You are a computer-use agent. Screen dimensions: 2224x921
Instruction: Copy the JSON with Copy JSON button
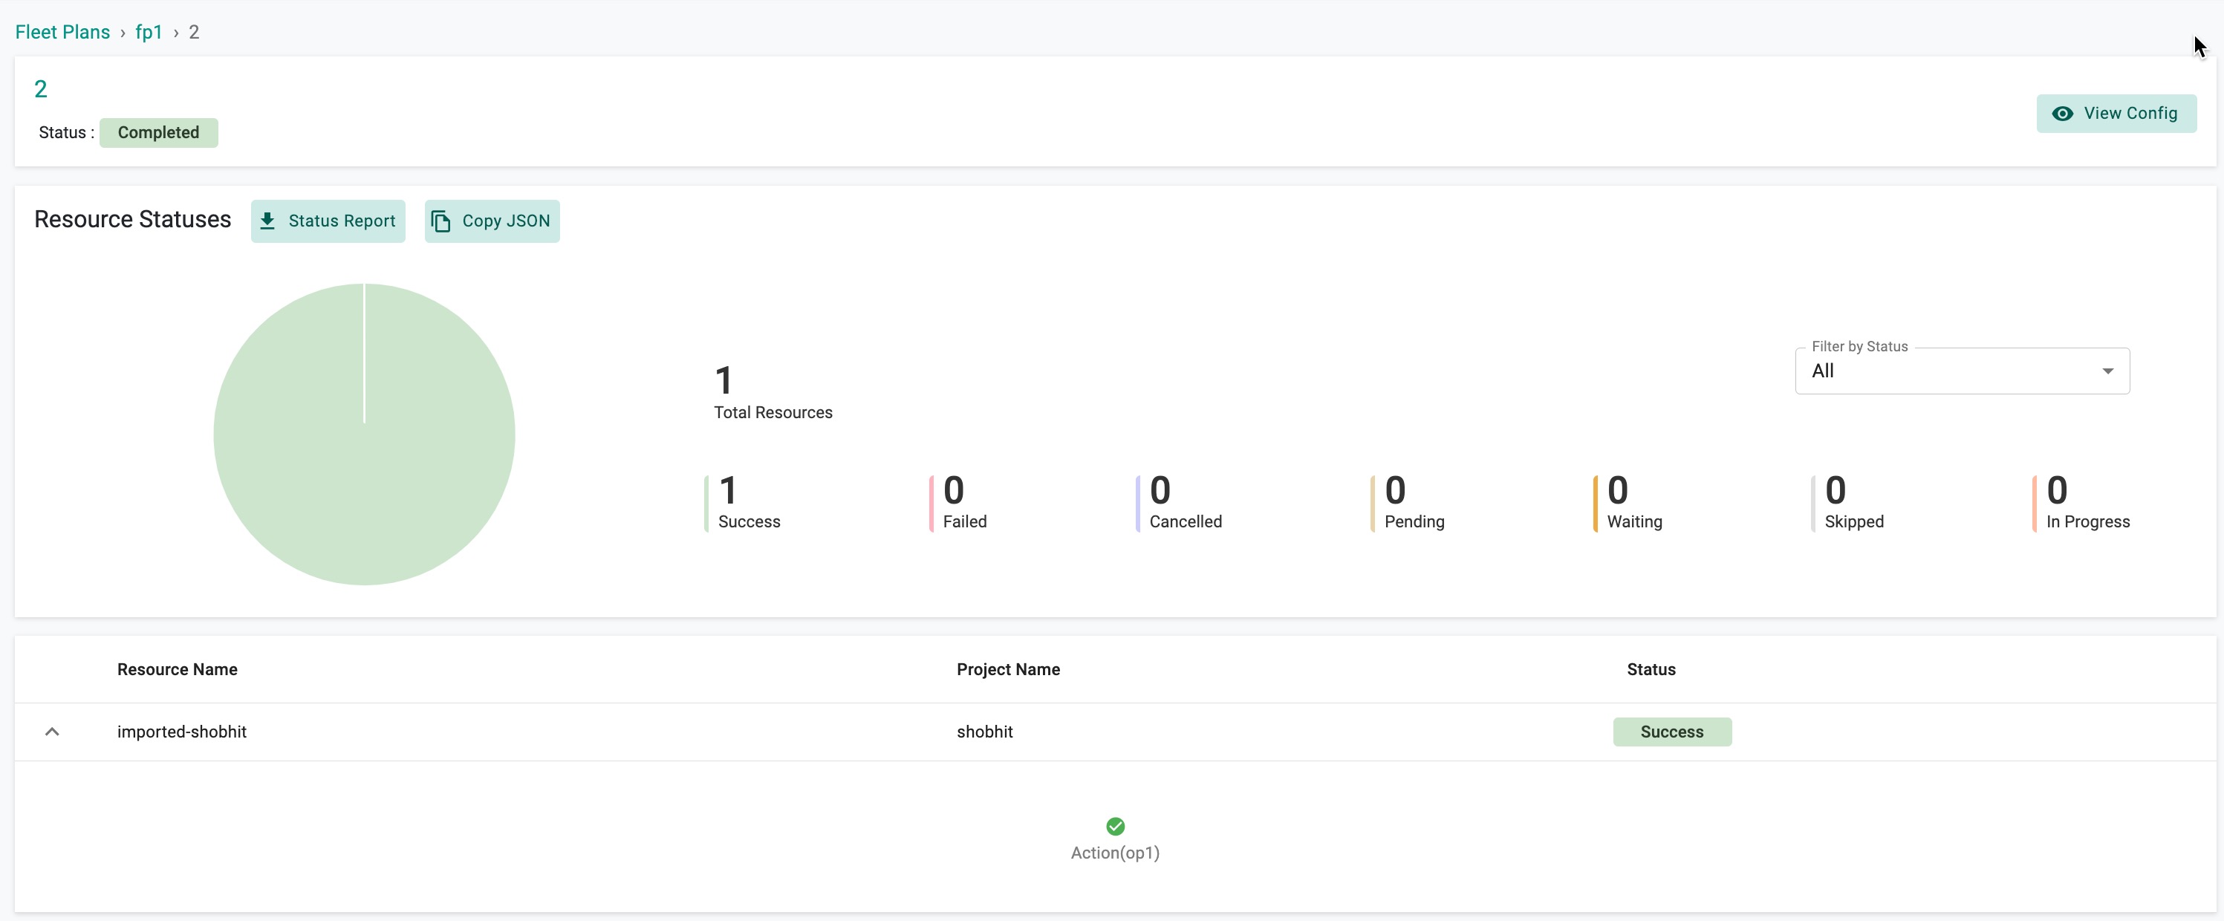(492, 221)
